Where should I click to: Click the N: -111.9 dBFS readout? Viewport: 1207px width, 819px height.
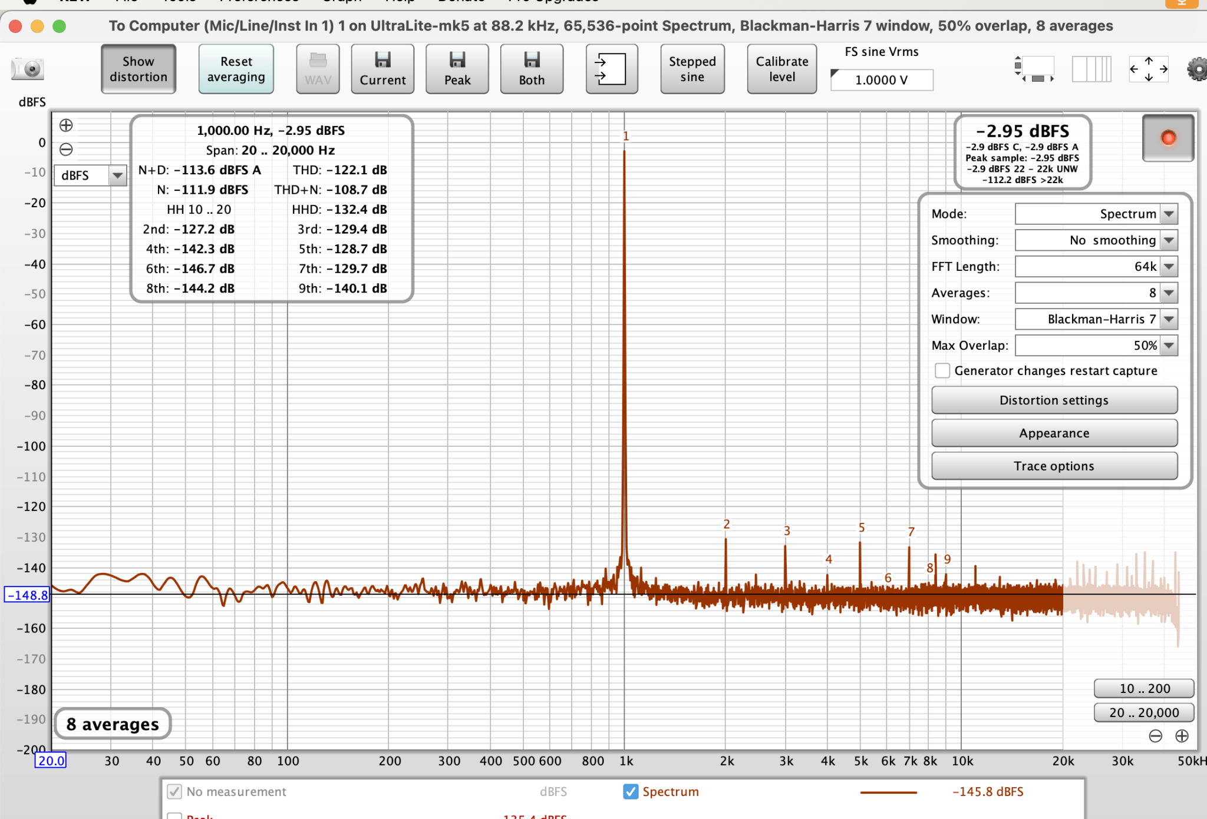[203, 190]
